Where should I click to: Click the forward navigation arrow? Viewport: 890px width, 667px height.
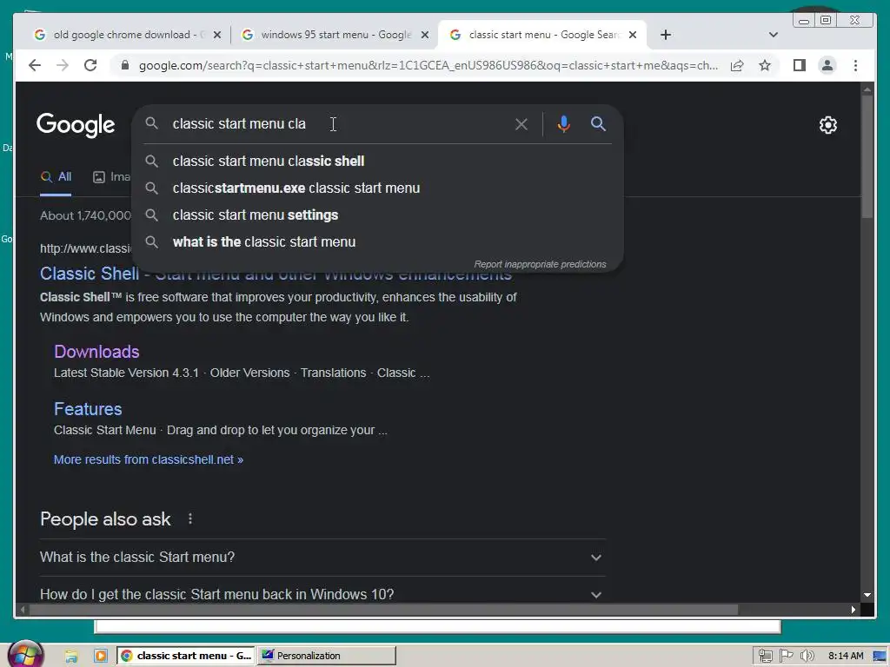[63, 65]
